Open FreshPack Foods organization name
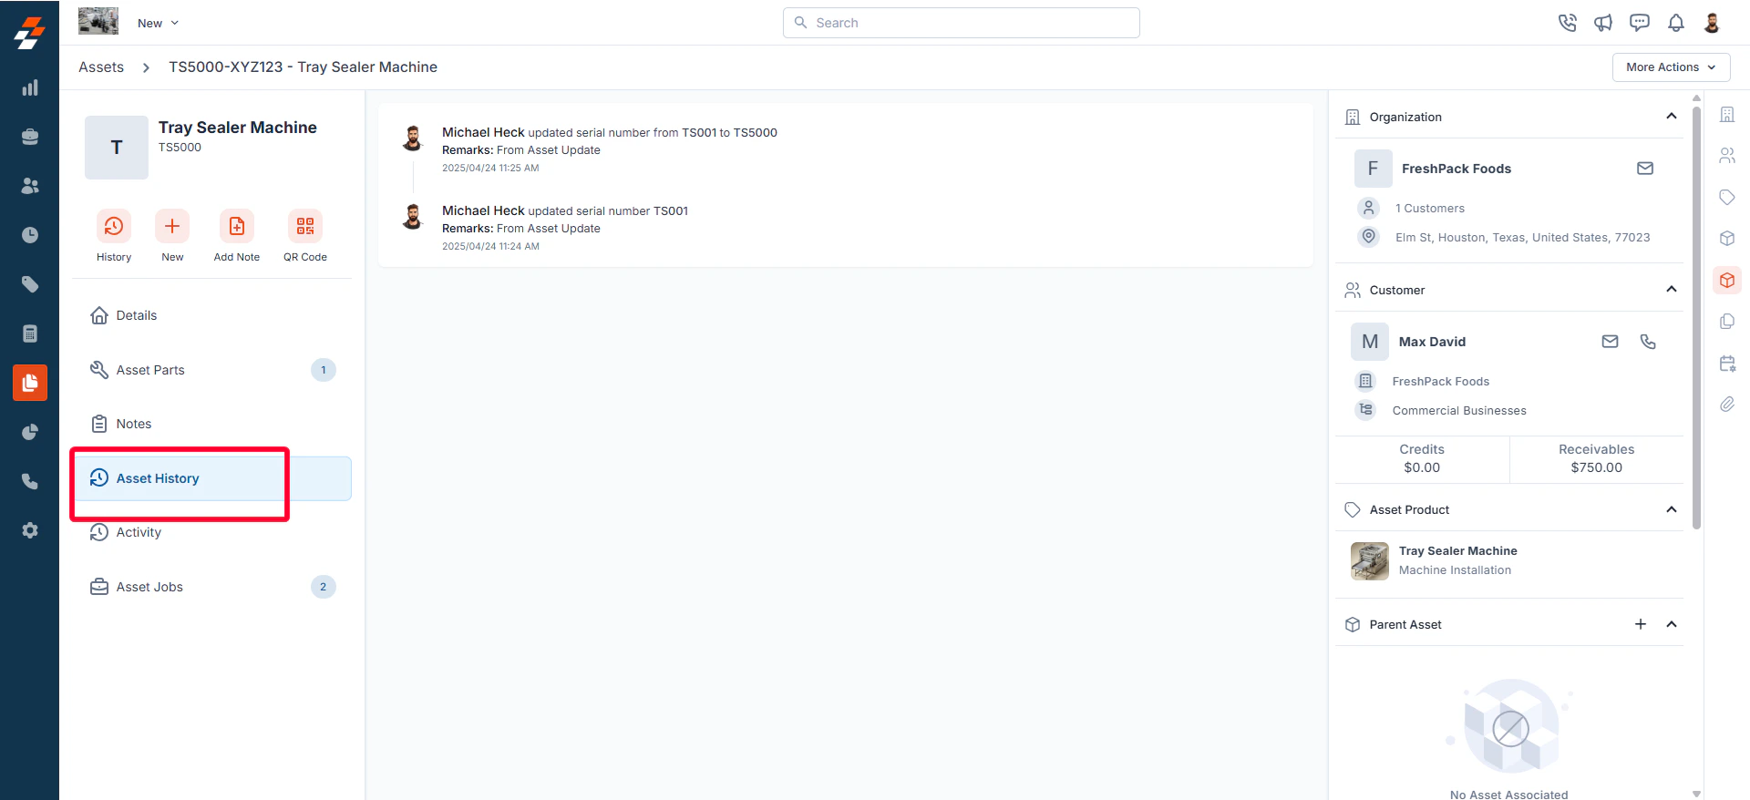The height and width of the screenshot is (800, 1750). click(x=1457, y=169)
